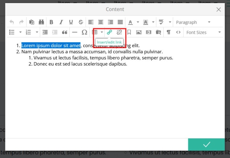This screenshot has height=158, width=230.
Task: Open the Paragraph format dropdown
Action: point(193,22)
